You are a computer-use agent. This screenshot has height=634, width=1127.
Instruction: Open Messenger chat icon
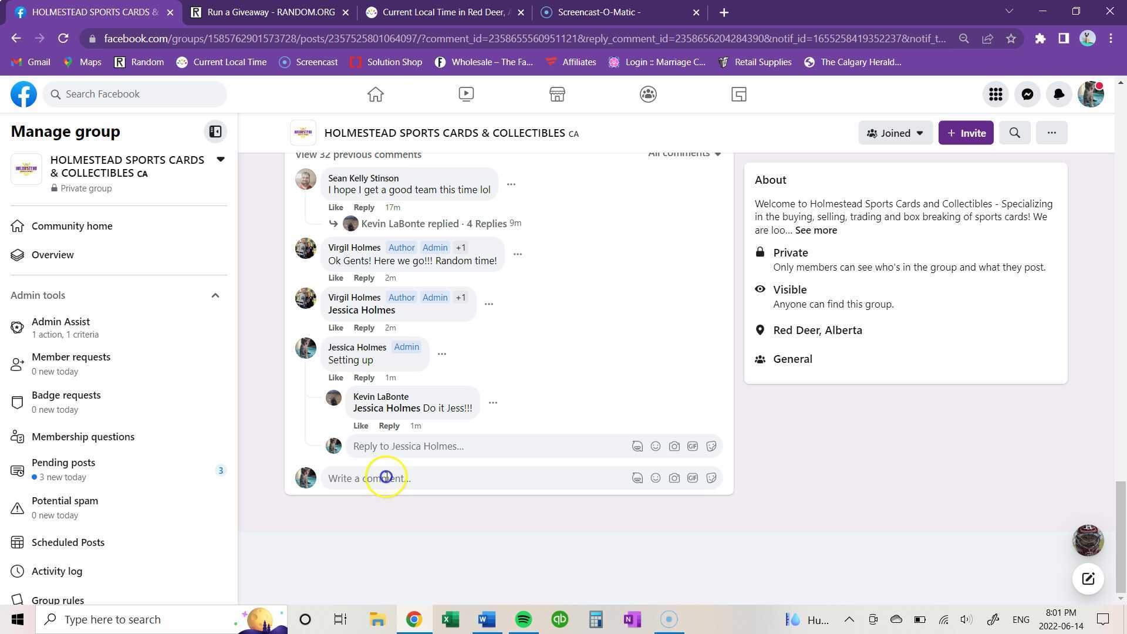click(1027, 94)
